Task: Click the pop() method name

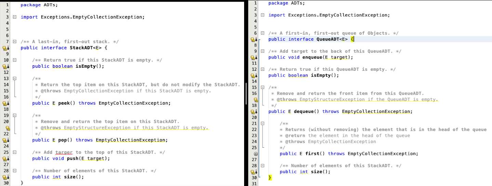Action: coord(65,140)
